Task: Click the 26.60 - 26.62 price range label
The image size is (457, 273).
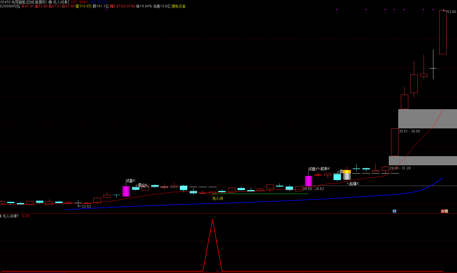Action: tap(313, 189)
